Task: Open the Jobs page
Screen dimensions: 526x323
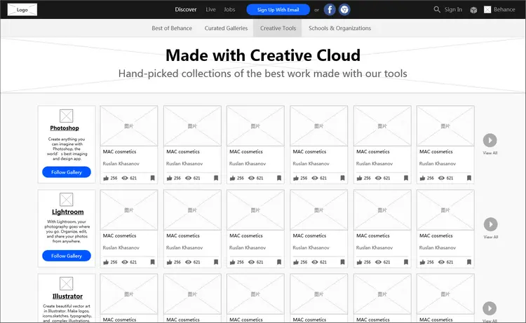Action: (x=229, y=9)
